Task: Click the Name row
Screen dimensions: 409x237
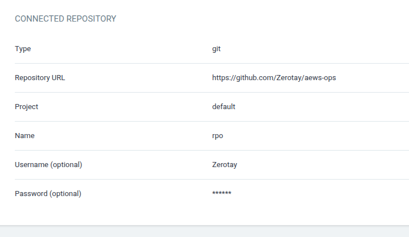Action: point(212,136)
